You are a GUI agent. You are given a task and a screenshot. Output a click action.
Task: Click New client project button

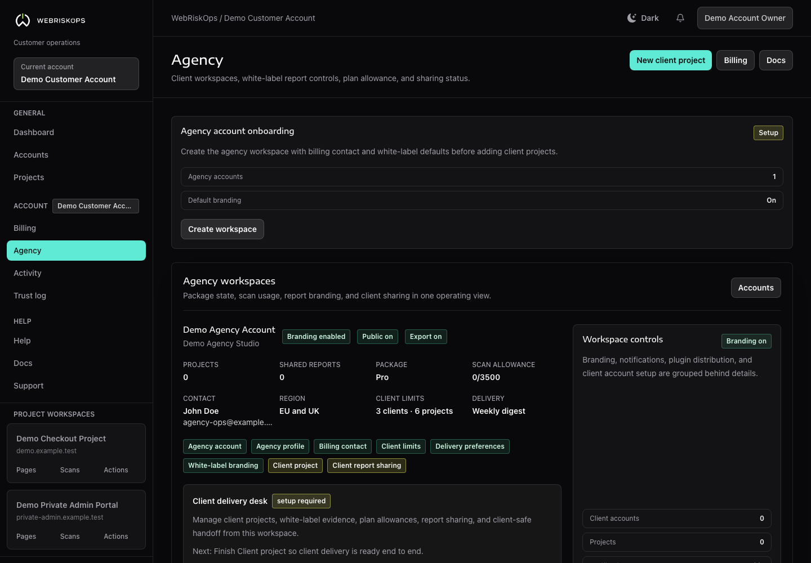click(x=671, y=60)
